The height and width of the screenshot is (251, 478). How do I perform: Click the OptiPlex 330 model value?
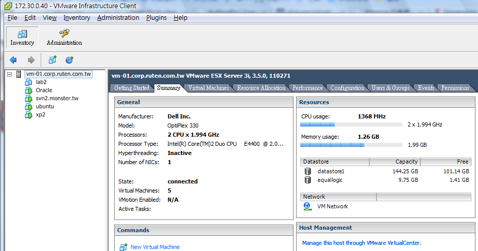183,125
